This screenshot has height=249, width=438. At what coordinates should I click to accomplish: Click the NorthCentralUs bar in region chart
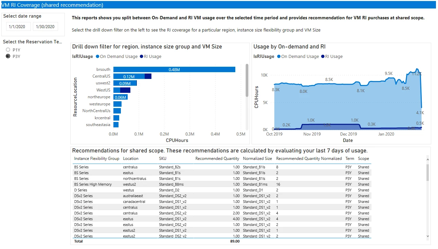(x=117, y=111)
